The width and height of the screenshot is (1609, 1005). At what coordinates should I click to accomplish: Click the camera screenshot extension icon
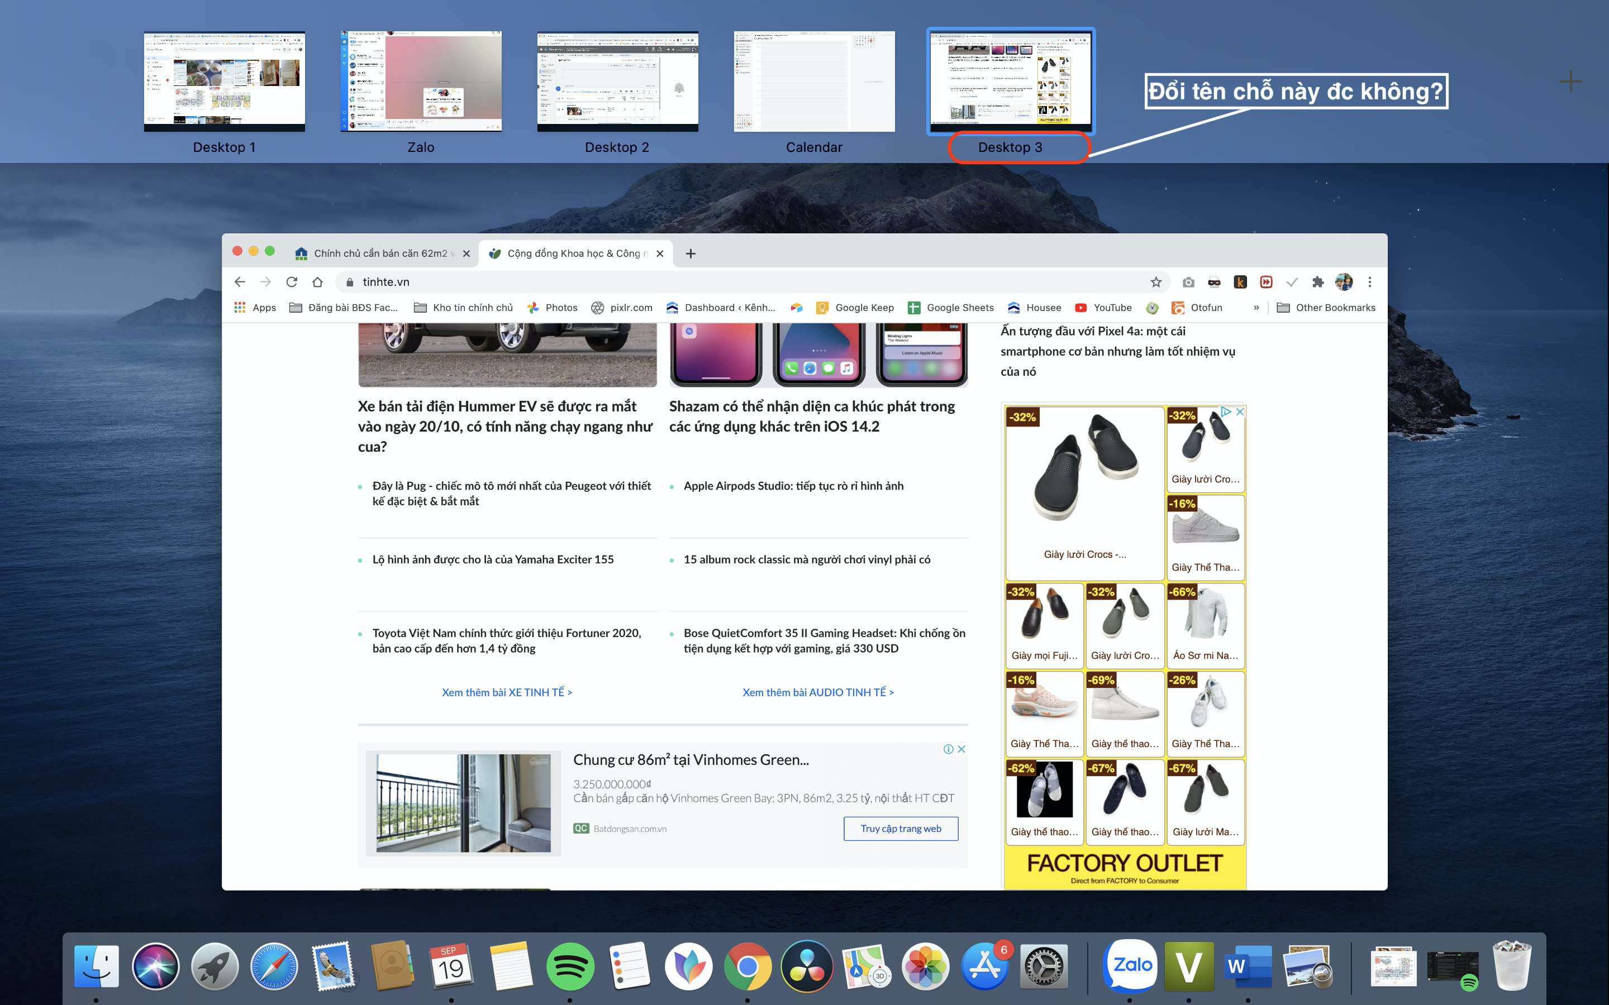(x=1188, y=282)
